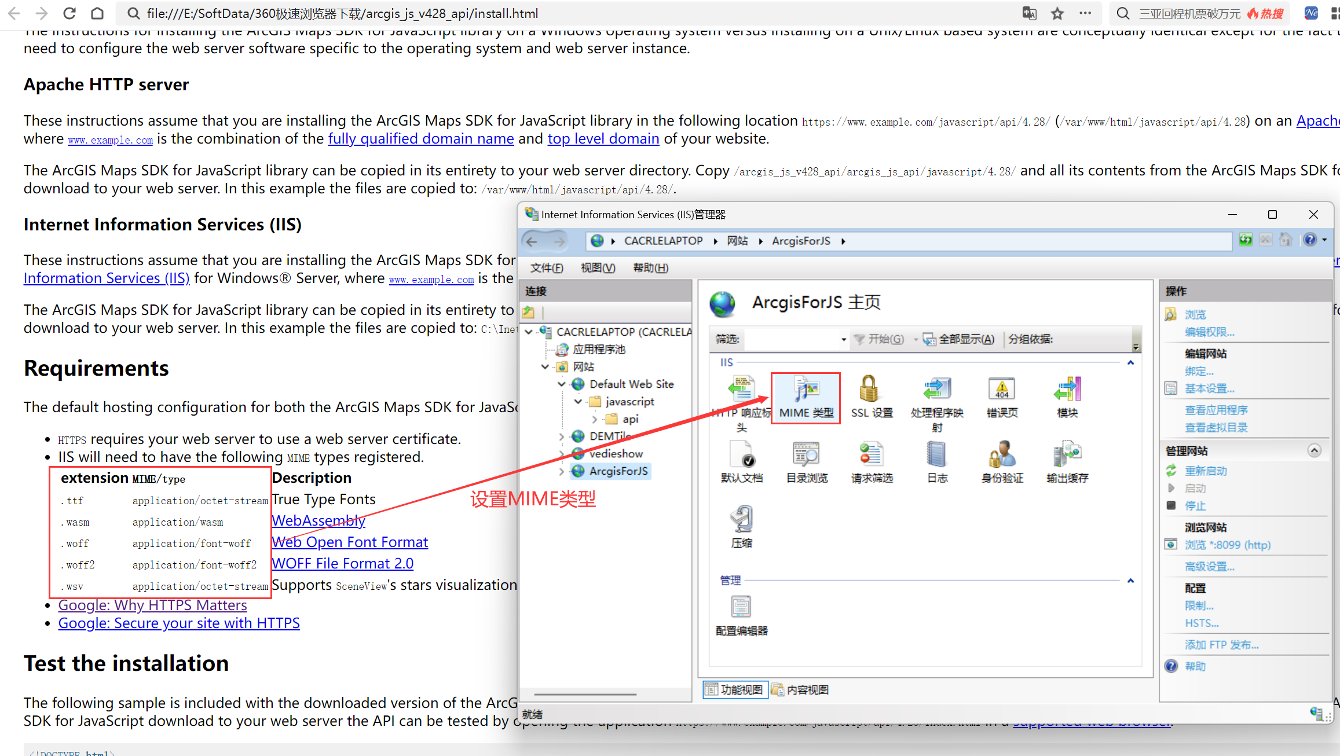Screen dimensions: 1340x756
Task: Collapse the 管理网站 actions section
Action: click(x=1314, y=450)
